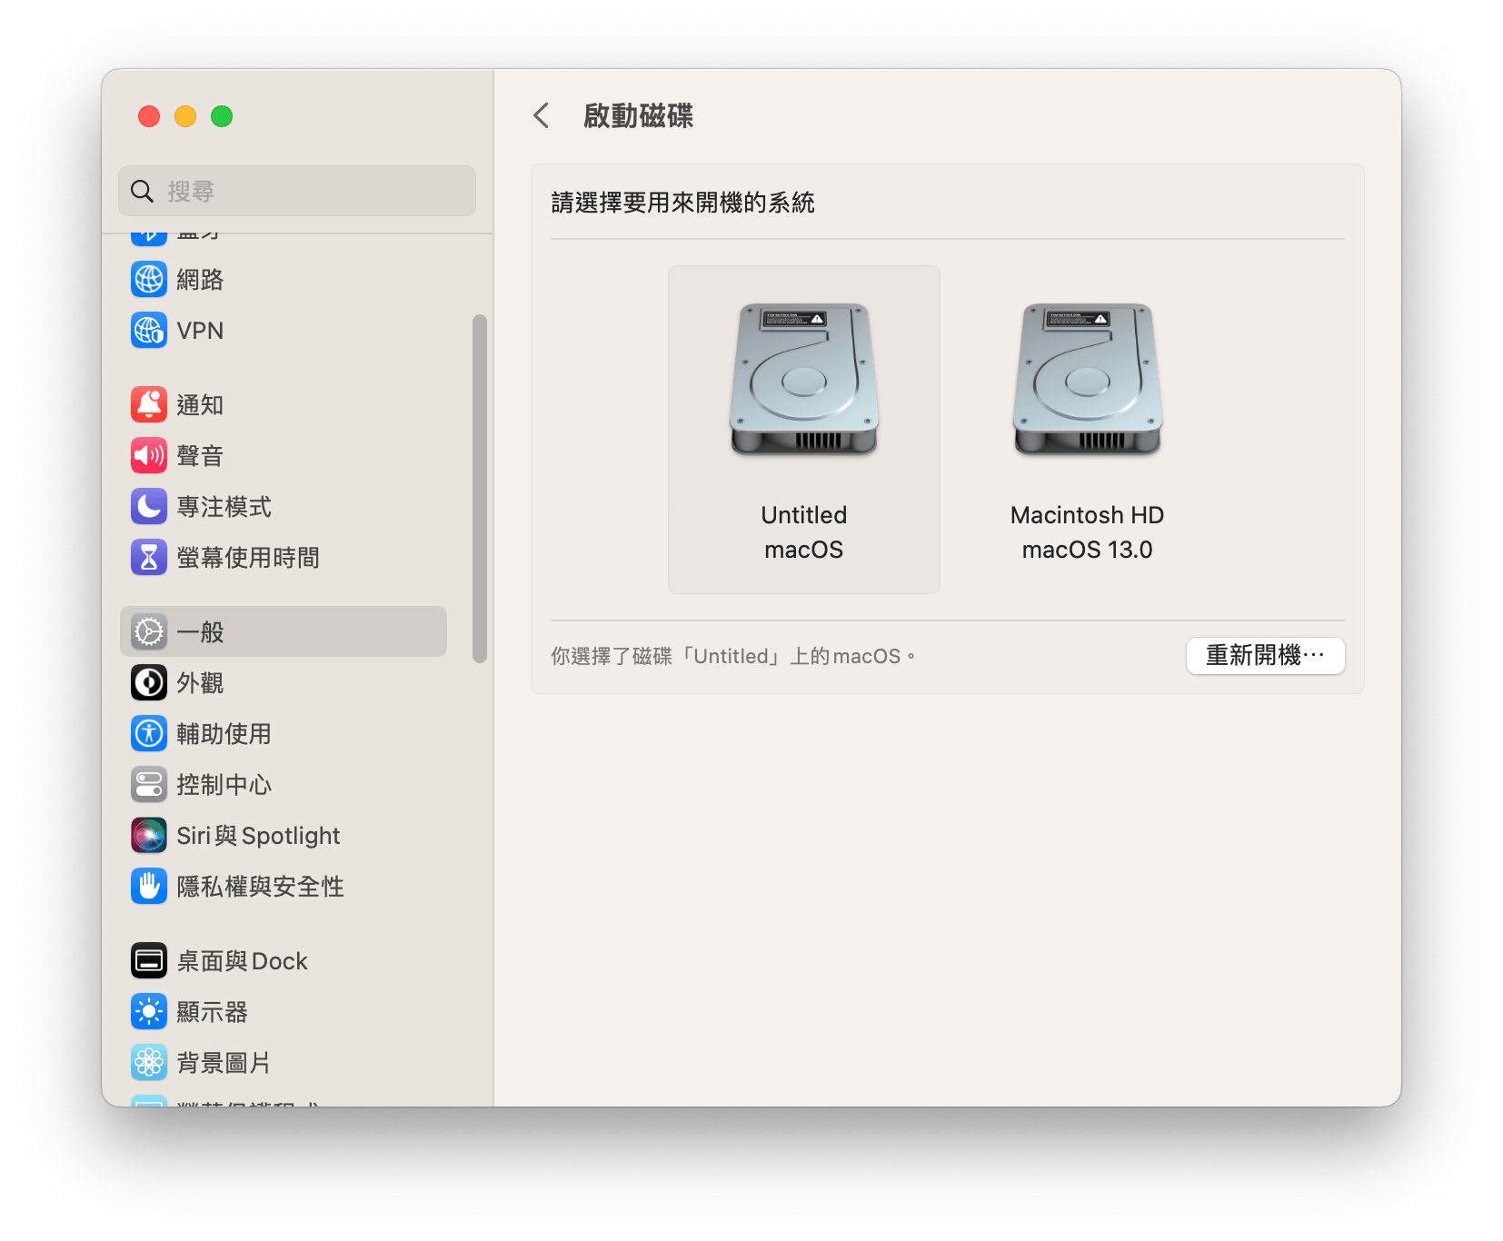Open the 輔助使用 settings label
Screen dimensions: 1503x1241
[x=224, y=734]
